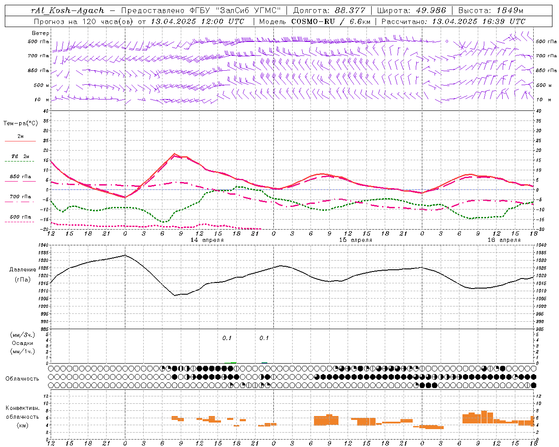Click the "(мм/3ч.)" precipitation unit label
The image size is (559, 447).
pos(23,335)
